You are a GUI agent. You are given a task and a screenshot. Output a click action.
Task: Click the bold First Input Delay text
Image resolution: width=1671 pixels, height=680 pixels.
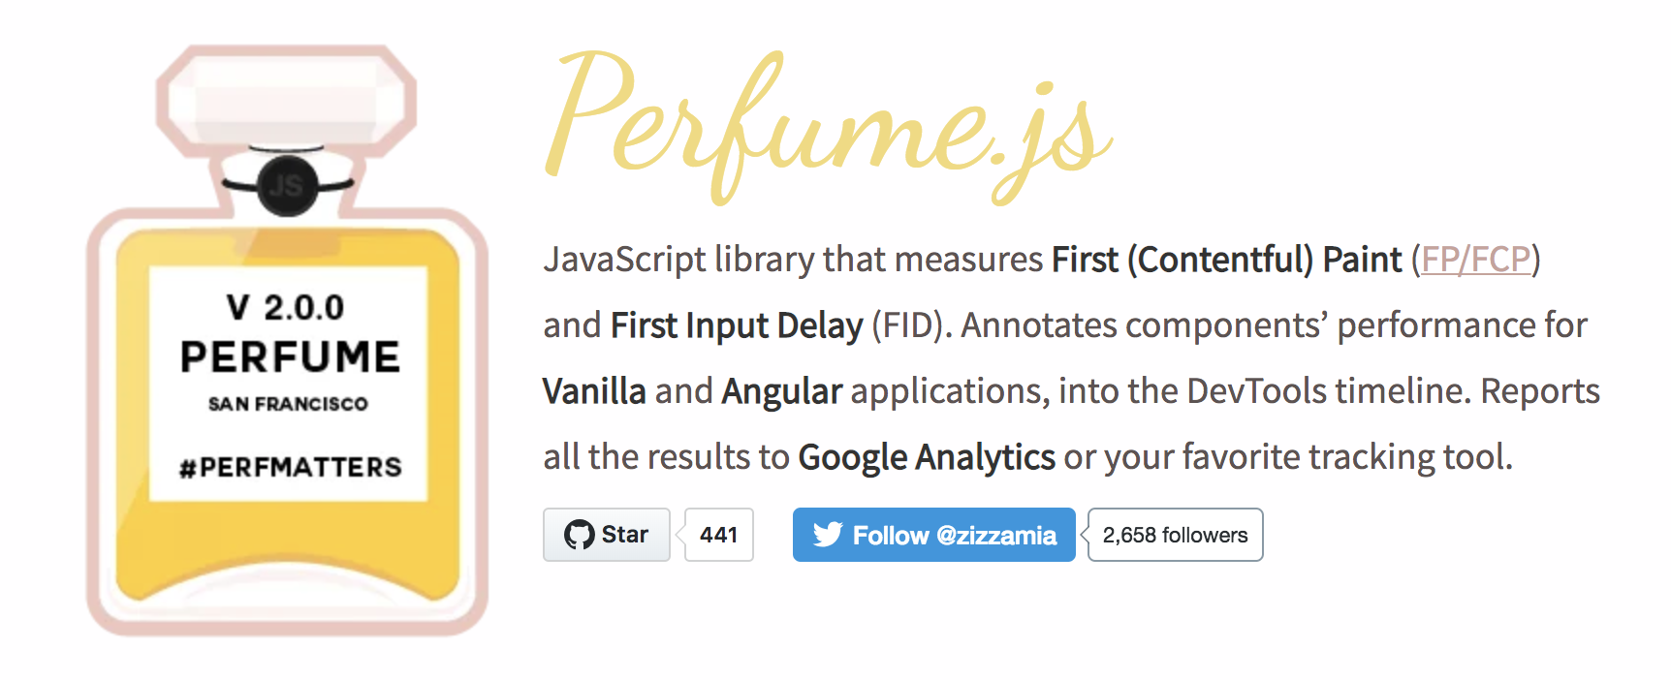pyautogui.click(x=737, y=325)
